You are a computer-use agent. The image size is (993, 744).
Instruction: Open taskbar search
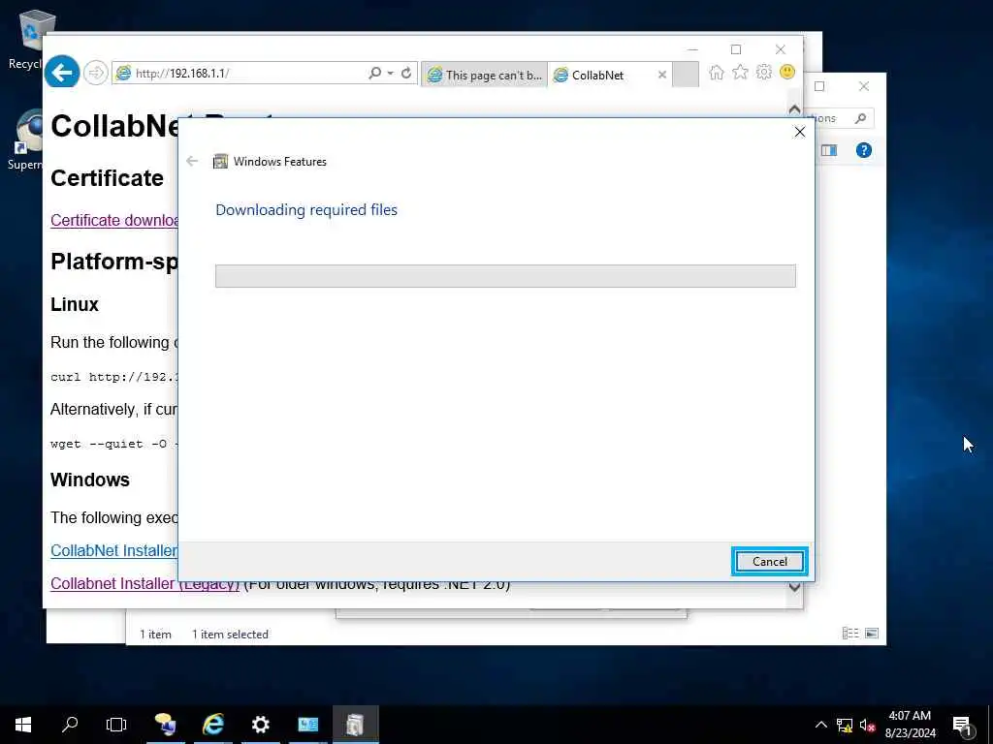70,725
